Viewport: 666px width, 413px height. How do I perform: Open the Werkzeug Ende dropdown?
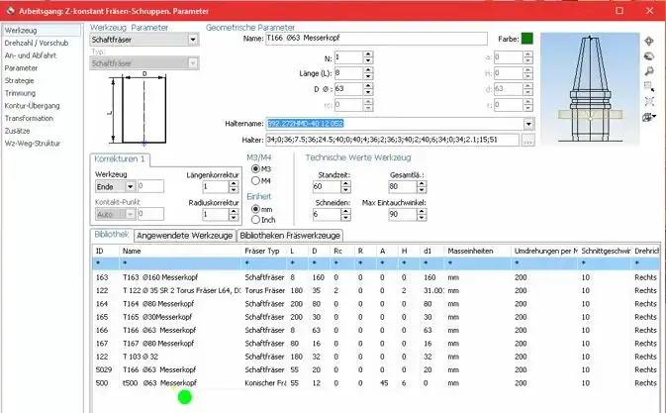click(130, 186)
